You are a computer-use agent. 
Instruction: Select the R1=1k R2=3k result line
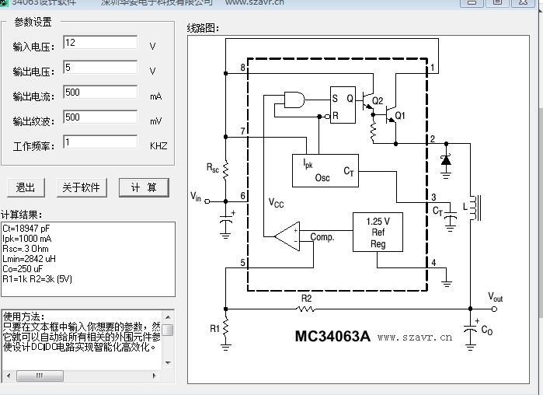pyautogui.click(x=37, y=278)
